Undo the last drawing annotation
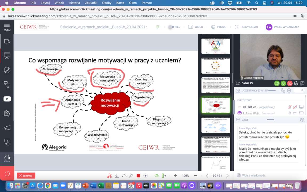This screenshot has height=192, width=307. (x=124, y=176)
